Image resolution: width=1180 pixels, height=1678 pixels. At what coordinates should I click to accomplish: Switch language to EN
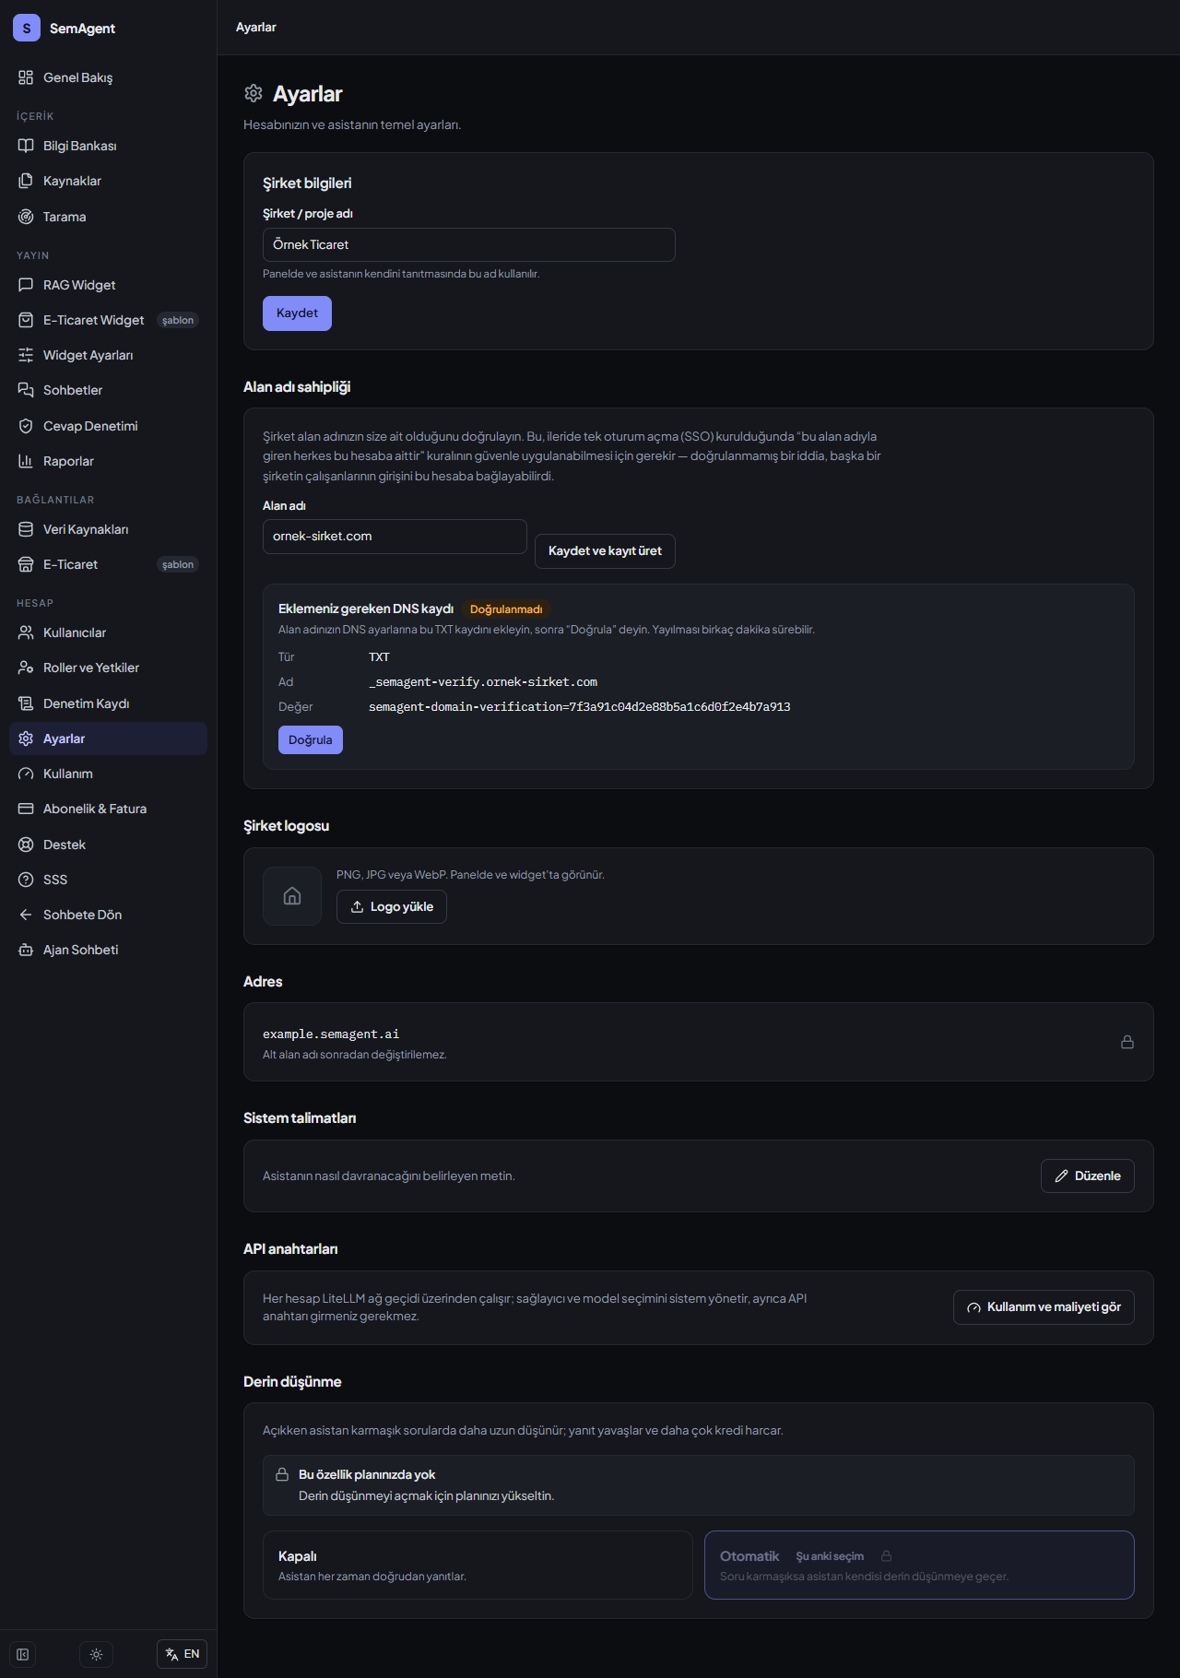tap(182, 1654)
